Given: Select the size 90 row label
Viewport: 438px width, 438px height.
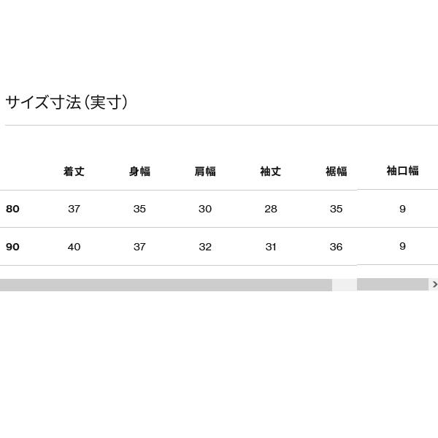Looking at the screenshot, I should coord(12,247).
